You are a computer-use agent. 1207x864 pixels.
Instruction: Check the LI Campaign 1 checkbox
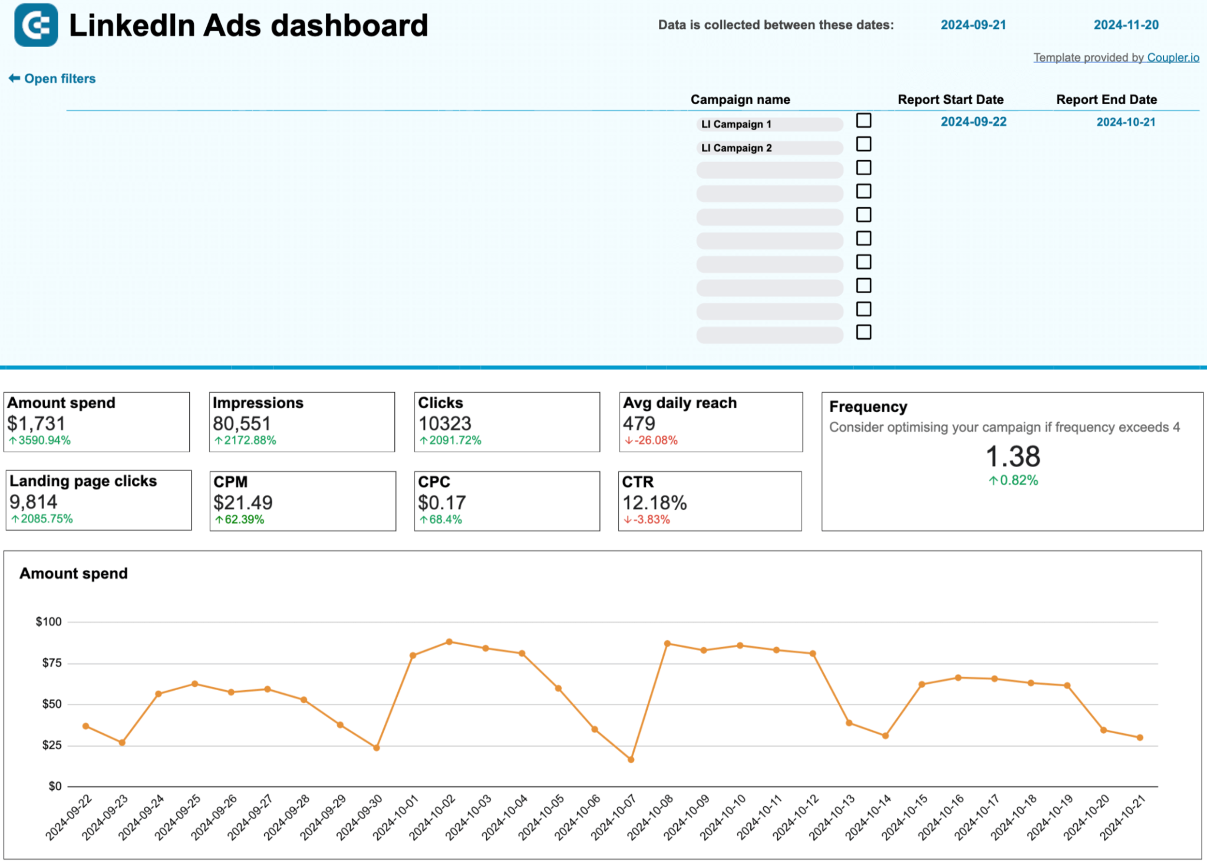pos(863,121)
